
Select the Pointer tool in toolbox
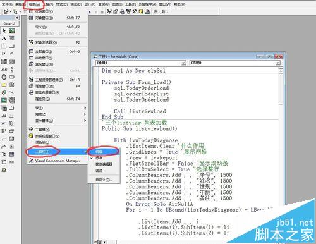pyautogui.click(x=4, y=31)
